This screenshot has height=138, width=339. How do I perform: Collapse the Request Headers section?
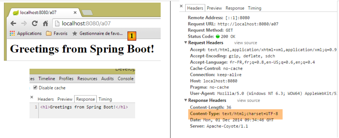[186, 43]
